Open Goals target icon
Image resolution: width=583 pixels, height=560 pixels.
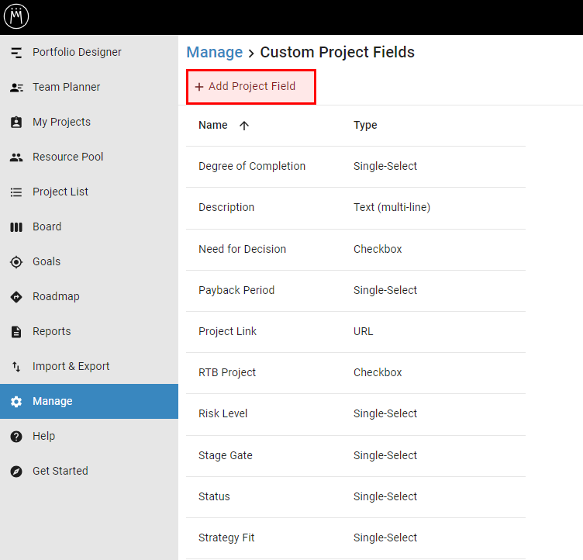[16, 262]
